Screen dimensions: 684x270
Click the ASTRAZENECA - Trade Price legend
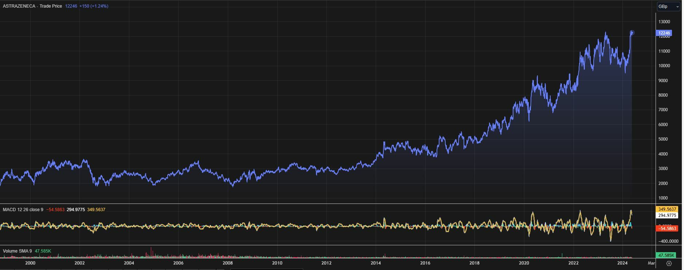tap(32, 6)
